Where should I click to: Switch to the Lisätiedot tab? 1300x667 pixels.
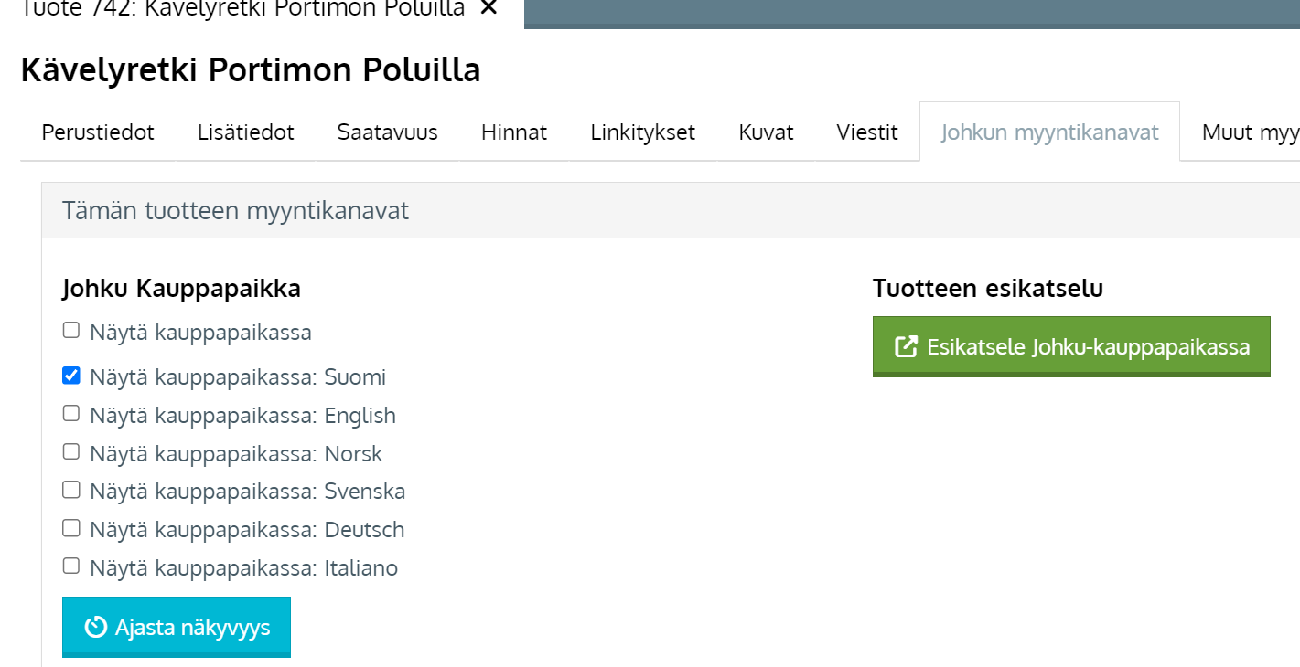click(245, 132)
